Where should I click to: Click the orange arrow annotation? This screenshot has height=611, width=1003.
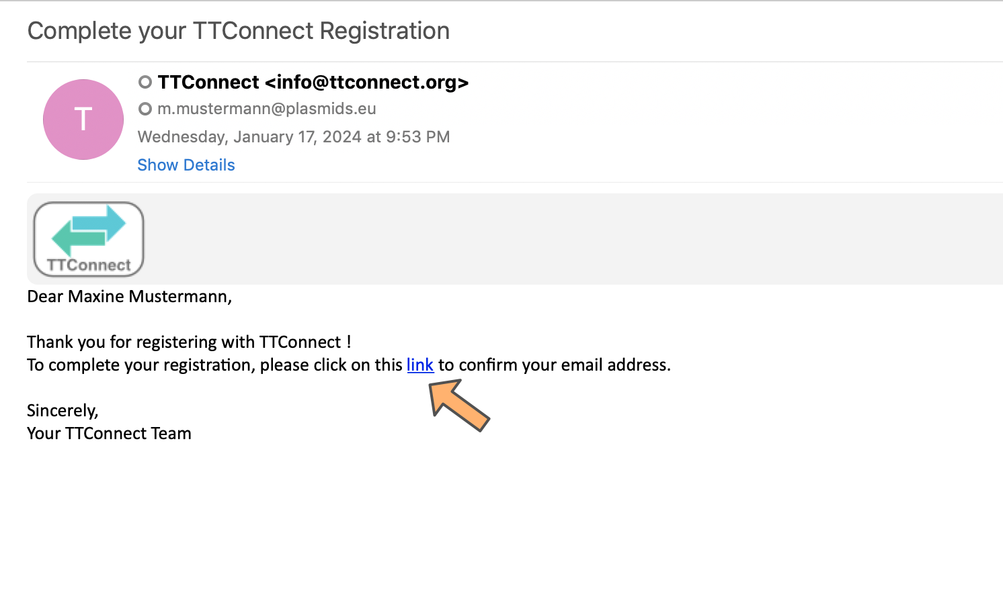click(460, 405)
